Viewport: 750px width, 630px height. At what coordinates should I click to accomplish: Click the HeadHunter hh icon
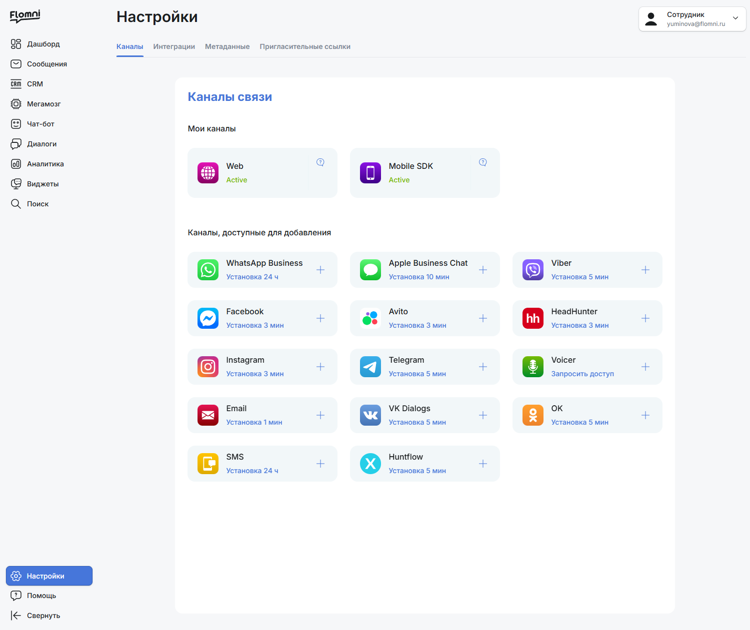tap(533, 318)
